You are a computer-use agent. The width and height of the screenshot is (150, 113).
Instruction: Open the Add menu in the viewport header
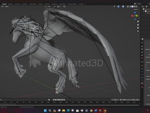2,7
